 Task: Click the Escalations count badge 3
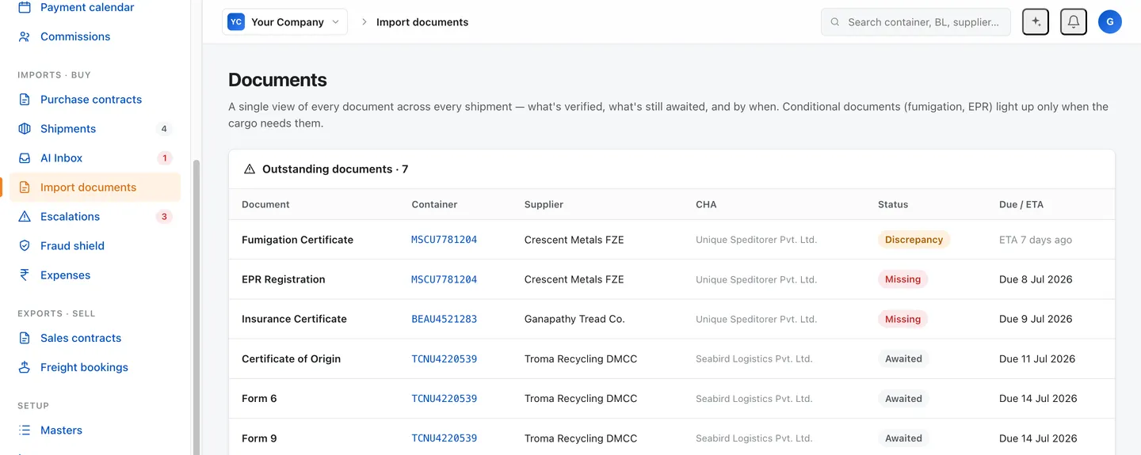pos(164,217)
